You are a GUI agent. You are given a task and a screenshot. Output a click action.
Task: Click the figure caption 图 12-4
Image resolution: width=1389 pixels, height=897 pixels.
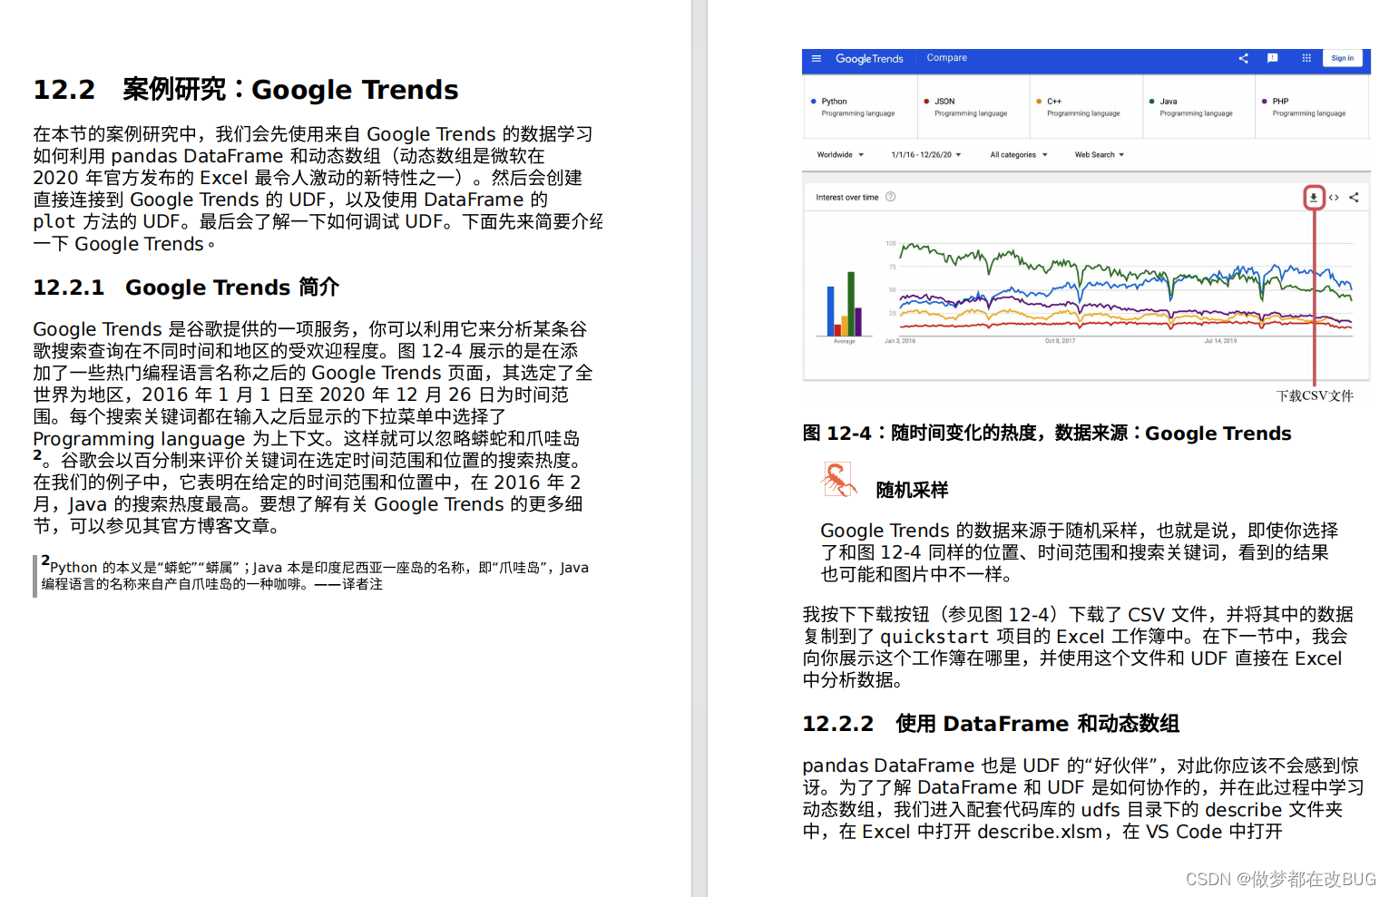point(1047,434)
